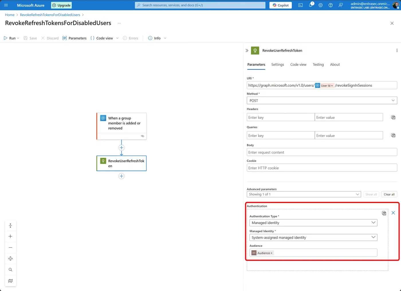Screen dimensions: 401x291
Task: Fit the workflow to view
Action: click(11, 258)
